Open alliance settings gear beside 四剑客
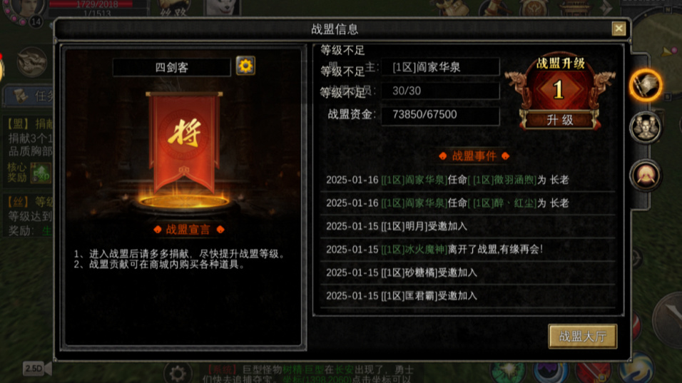The image size is (682, 383). coord(245,66)
